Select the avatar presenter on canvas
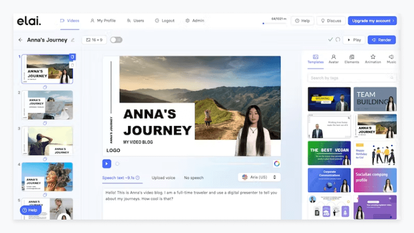This screenshot has height=233, width=414. (x=254, y=131)
